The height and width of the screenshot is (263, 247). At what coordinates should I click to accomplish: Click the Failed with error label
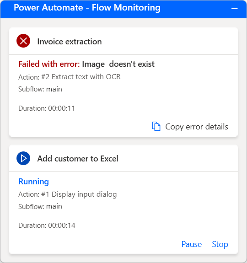click(x=49, y=64)
